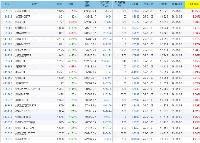Click the 估值日期 column header

click(x=177, y=4)
